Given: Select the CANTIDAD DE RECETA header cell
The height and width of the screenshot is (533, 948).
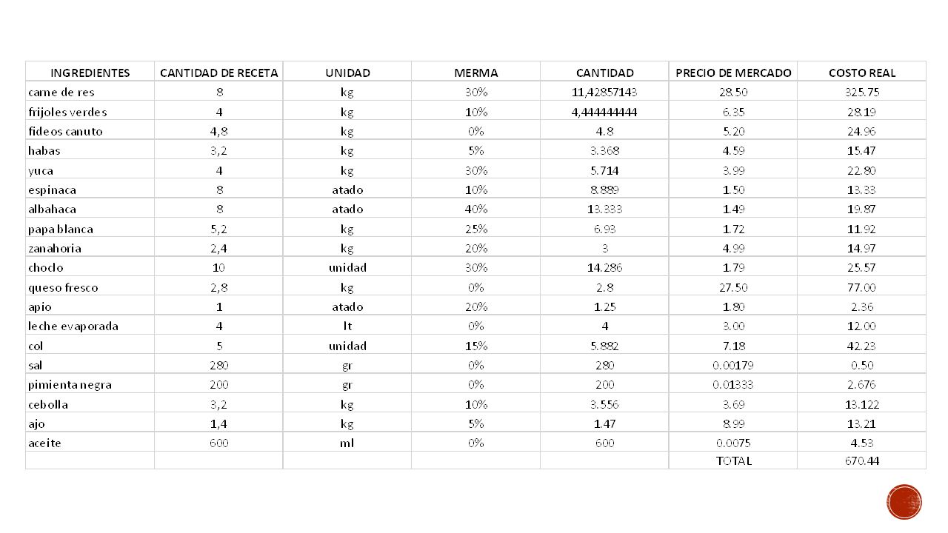Looking at the screenshot, I should 219,73.
